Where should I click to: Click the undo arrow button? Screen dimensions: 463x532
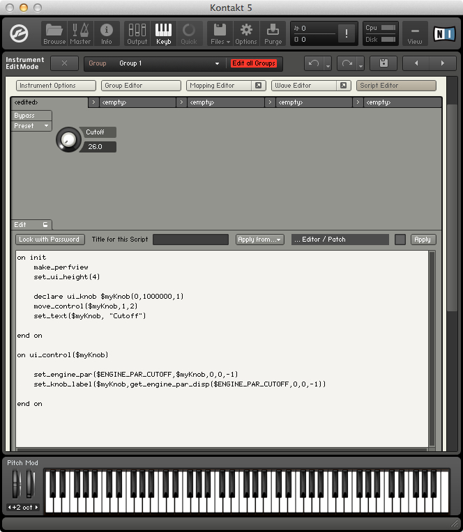click(x=314, y=63)
